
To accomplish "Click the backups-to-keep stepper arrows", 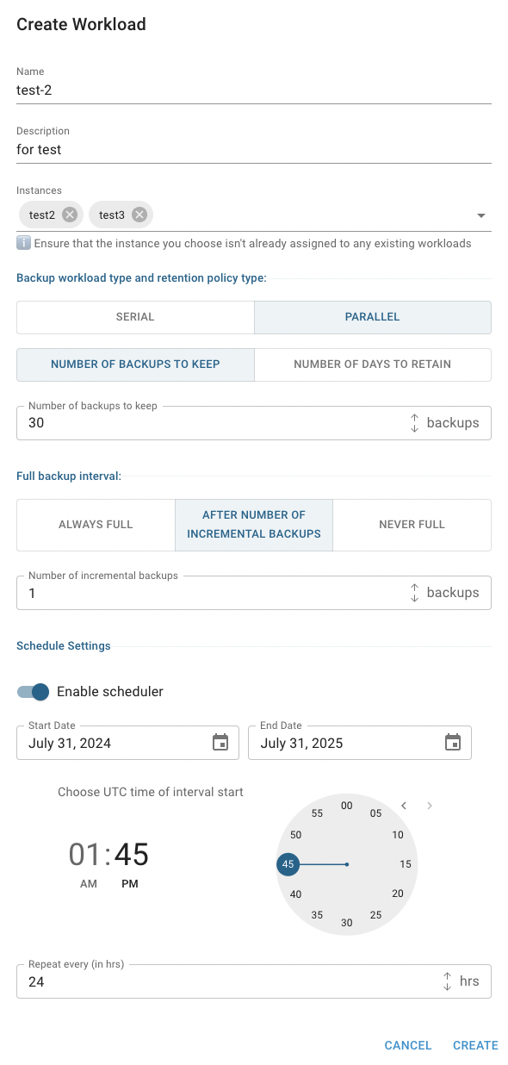I will (x=414, y=423).
